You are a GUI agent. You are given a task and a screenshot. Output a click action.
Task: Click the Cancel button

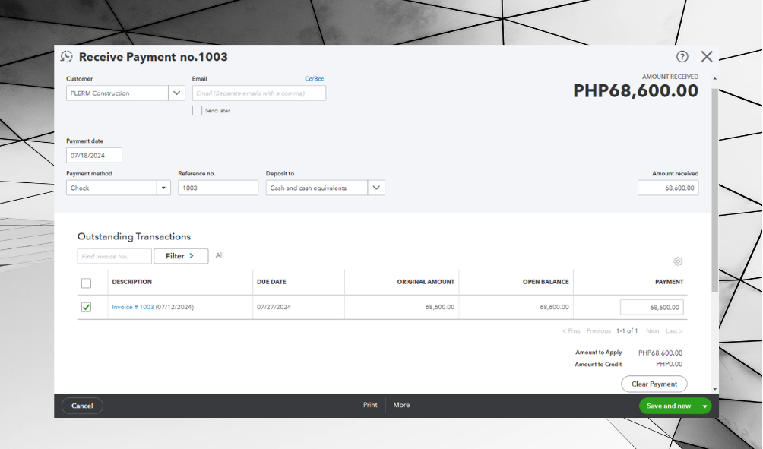(x=82, y=406)
